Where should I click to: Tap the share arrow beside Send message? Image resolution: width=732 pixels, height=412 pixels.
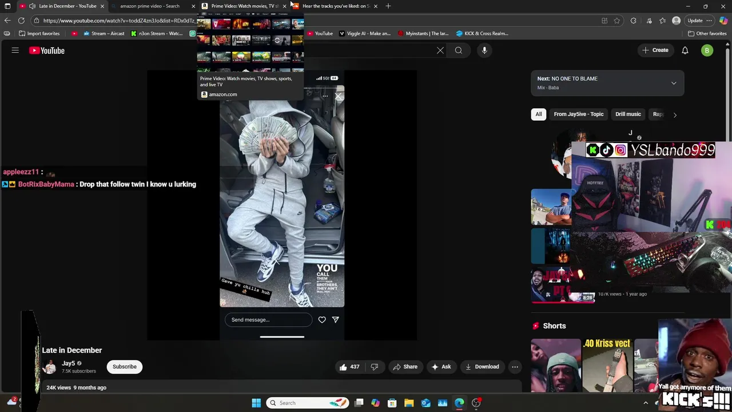[336, 320]
